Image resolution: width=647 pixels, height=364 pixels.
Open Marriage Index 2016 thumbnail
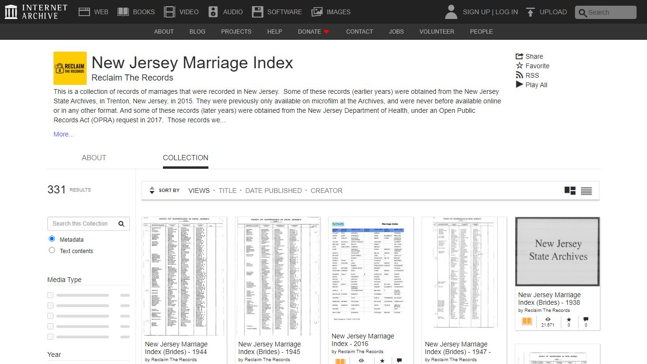tap(371, 273)
